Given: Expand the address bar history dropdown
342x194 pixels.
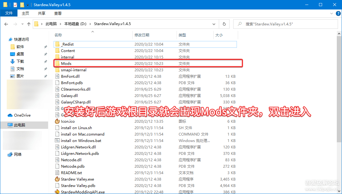Looking at the screenshot, I should [x=214, y=24].
